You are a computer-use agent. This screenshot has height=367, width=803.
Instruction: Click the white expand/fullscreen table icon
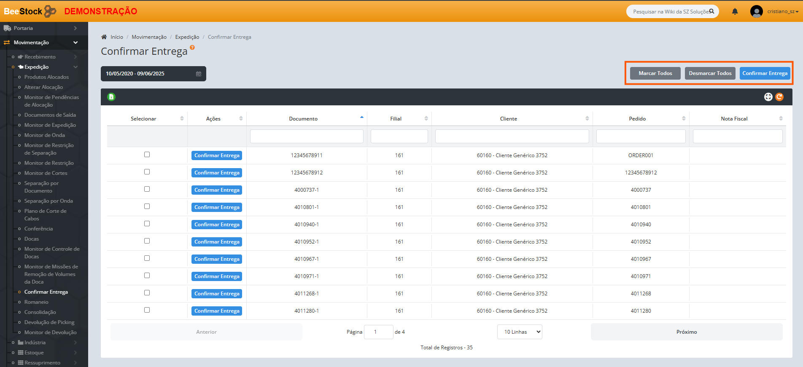pos(768,97)
